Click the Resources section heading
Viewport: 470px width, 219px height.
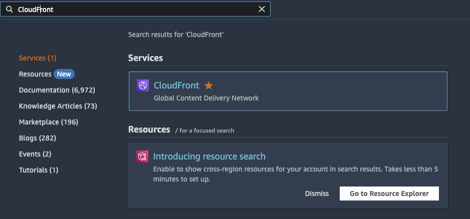click(149, 129)
